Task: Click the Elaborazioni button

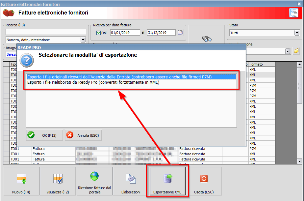Action: pos(131,181)
